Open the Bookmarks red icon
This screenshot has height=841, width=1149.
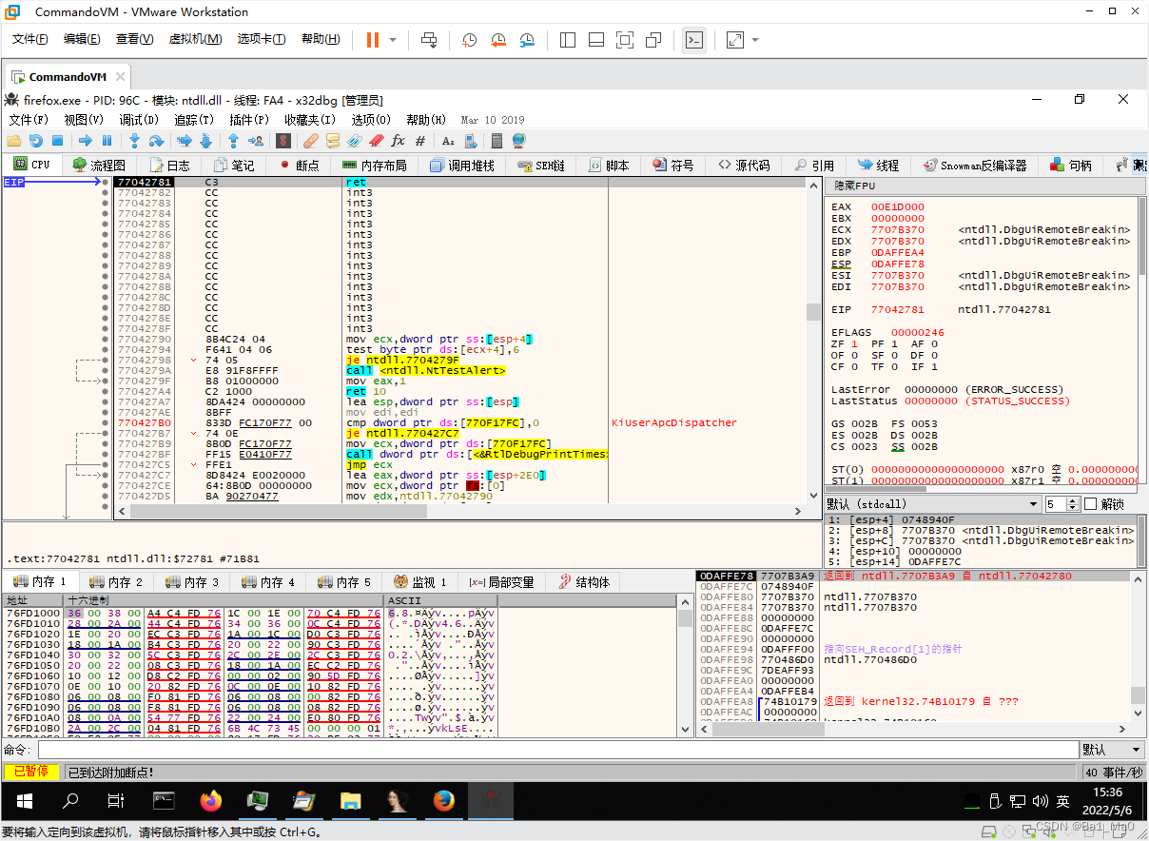point(376,140)
